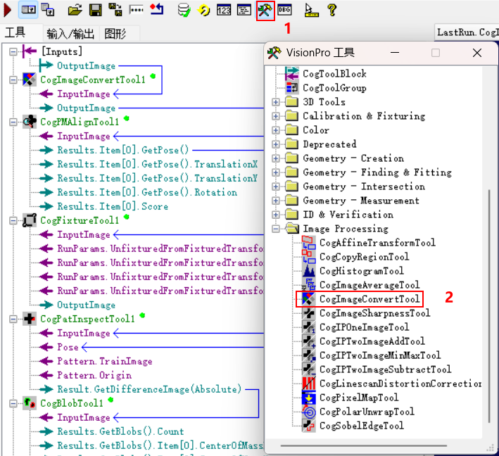The image size is (499, 456).
Task: Switch to the 图形 tab
Action: point(115,33)
